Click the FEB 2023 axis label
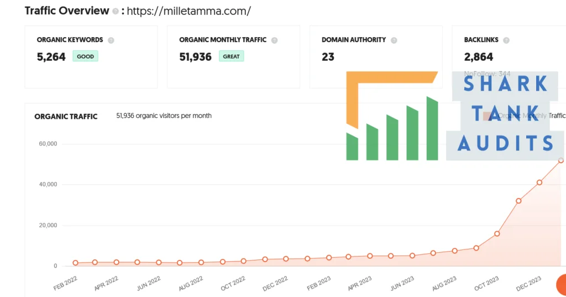Viewport: 566px width, 297px height. coord(319,283)
